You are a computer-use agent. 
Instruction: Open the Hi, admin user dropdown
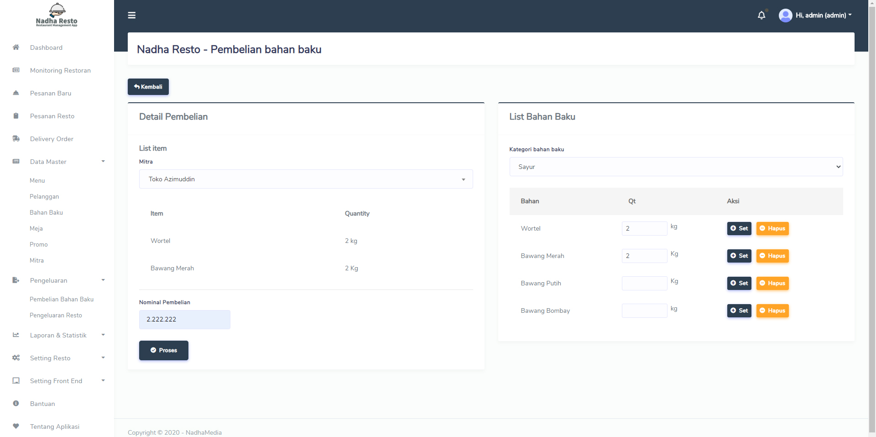click(824, 16)
